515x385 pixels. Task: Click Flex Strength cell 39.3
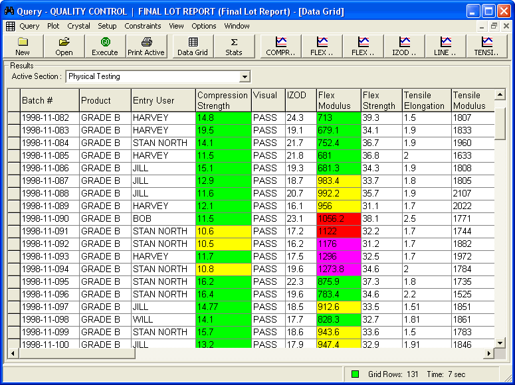tap(381, 118)
